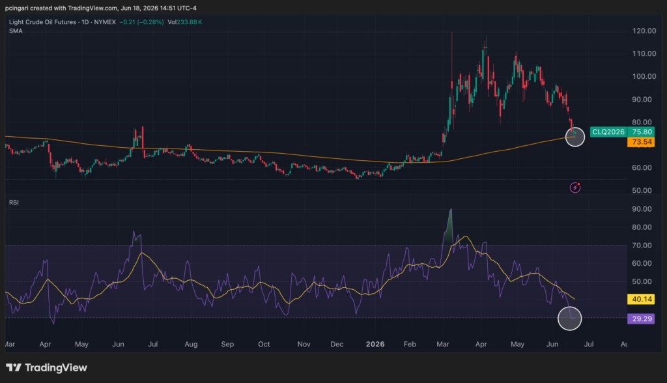The image size is (667, 383).
Task: Click the RSI indicator legend label
Action: click(x=14, y=203)
